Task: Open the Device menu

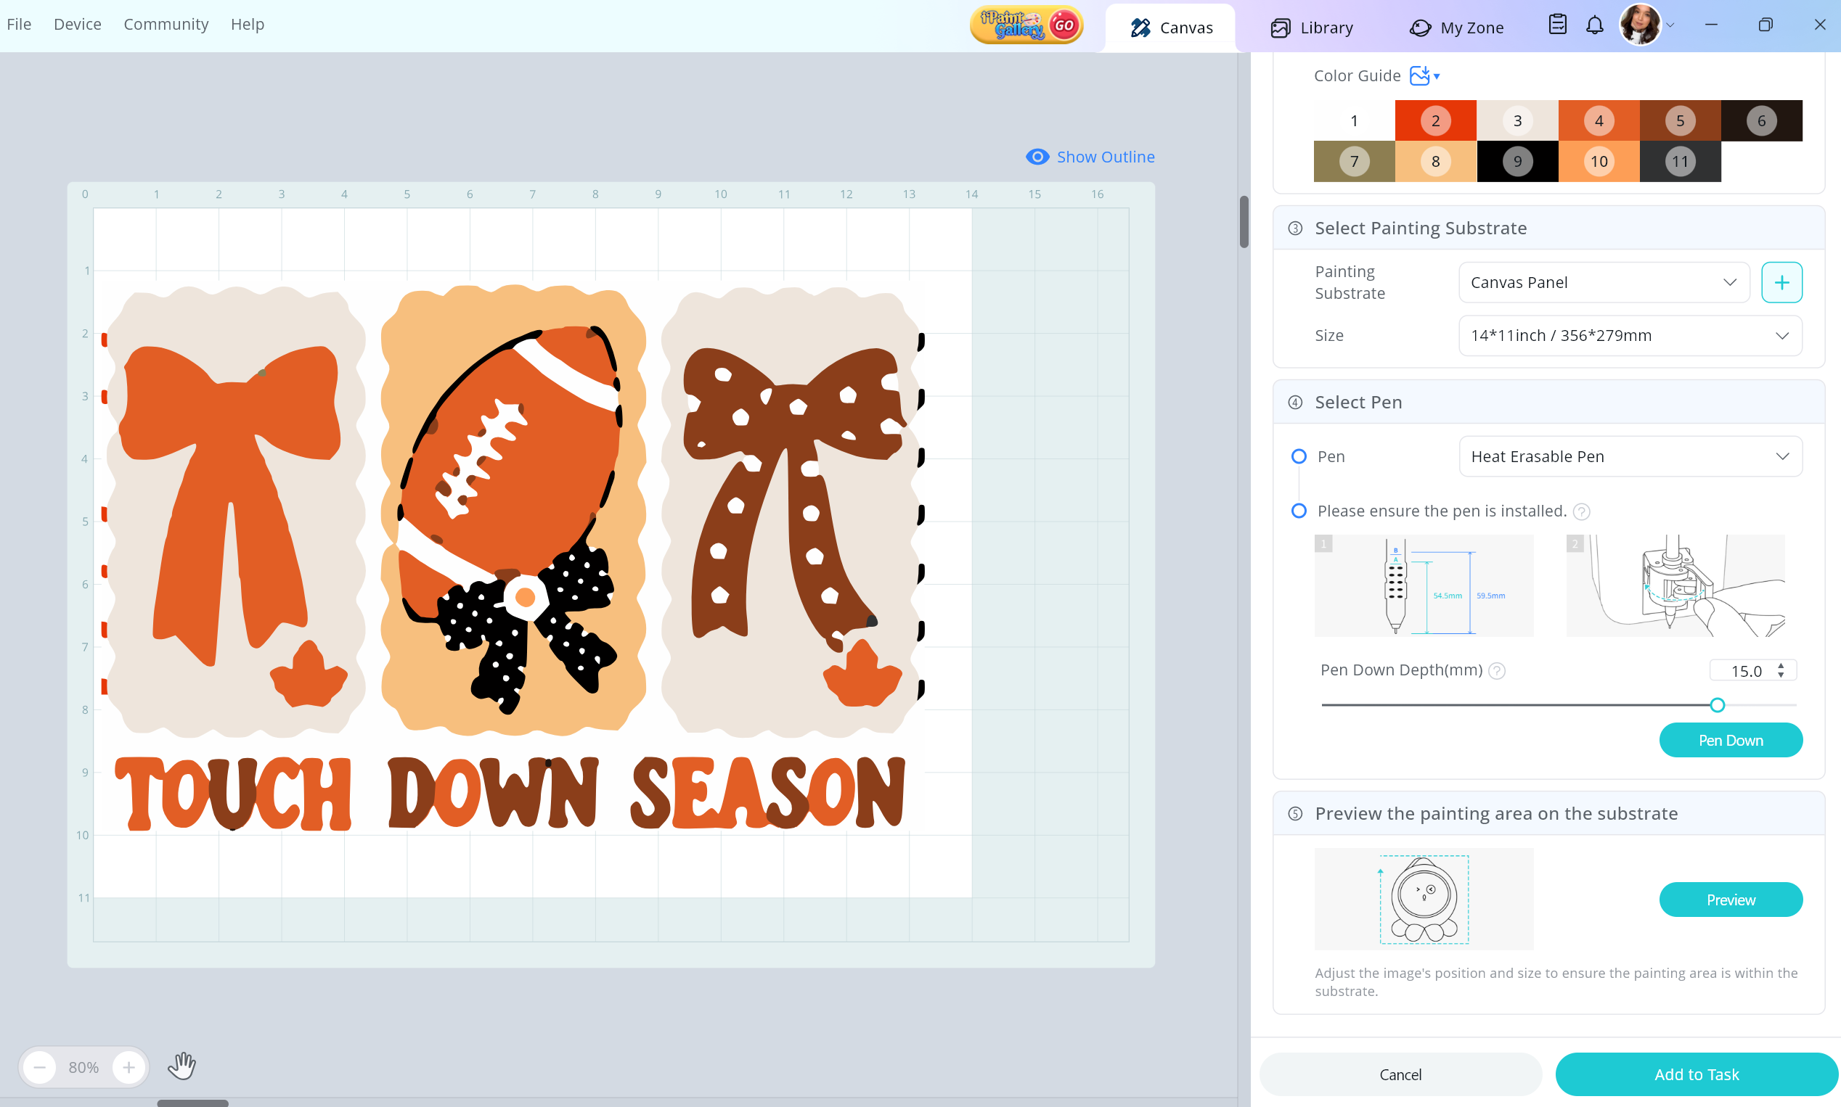Action: tap(77, 24)
